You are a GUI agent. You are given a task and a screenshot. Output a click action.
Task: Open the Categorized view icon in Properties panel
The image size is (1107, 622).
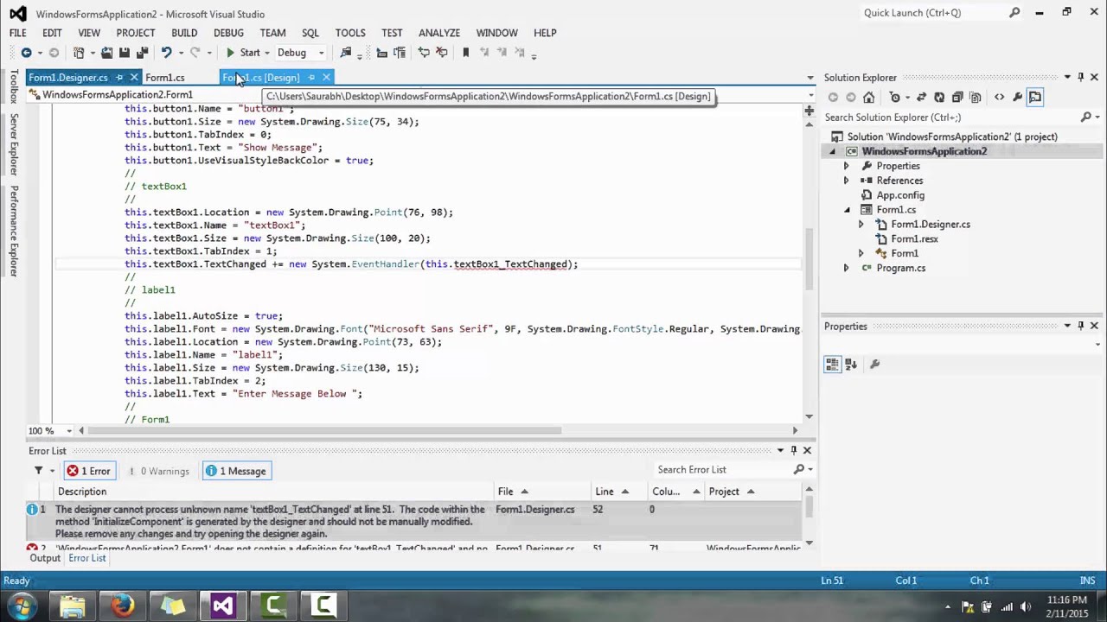coord(832,365)
